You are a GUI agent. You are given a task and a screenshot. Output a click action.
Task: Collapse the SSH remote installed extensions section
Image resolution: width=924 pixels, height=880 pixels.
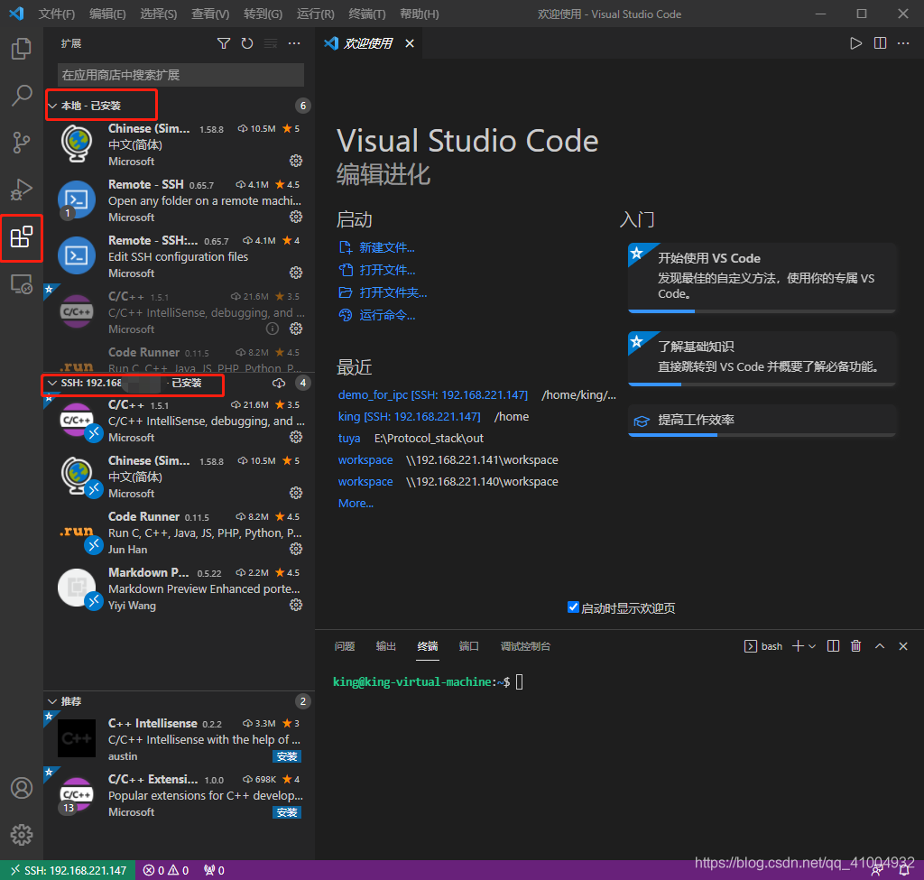54,384
